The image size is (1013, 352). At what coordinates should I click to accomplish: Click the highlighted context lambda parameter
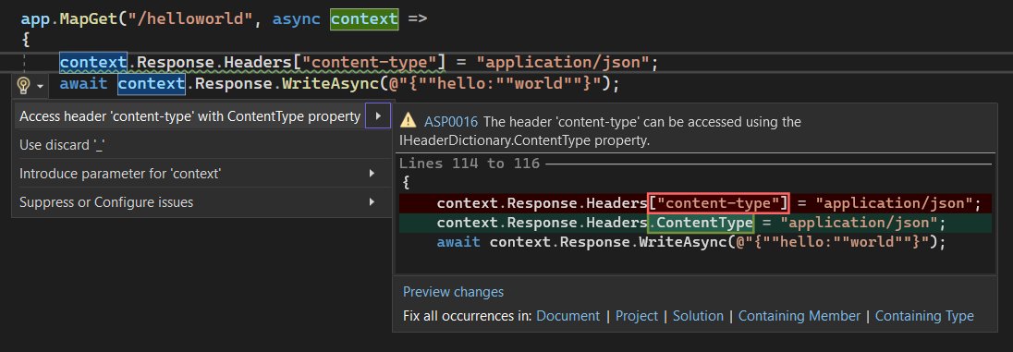pyautogui.click(x=364, y=18)
